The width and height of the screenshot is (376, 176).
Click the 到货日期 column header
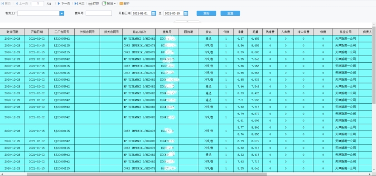click(12, 32)
